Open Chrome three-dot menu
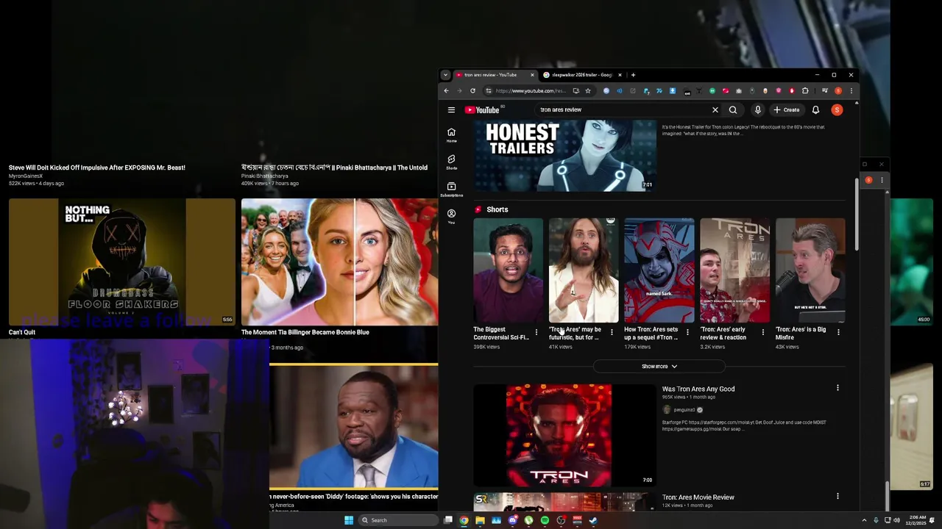 tap(851, 91)
